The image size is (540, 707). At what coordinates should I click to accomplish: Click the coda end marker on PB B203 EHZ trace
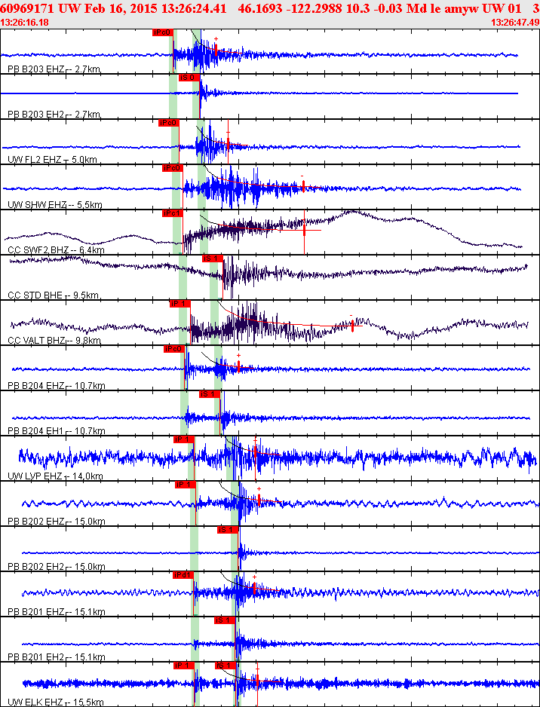(x=216, y=50)
